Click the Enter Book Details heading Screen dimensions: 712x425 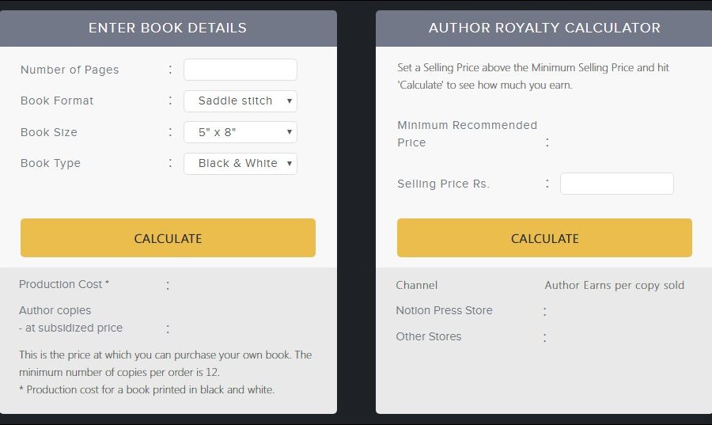coord(168,28)
